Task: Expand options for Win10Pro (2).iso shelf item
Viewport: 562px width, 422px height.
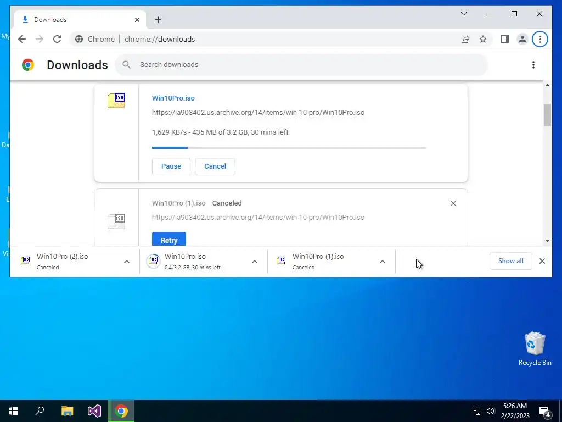Action: [127, 262]
